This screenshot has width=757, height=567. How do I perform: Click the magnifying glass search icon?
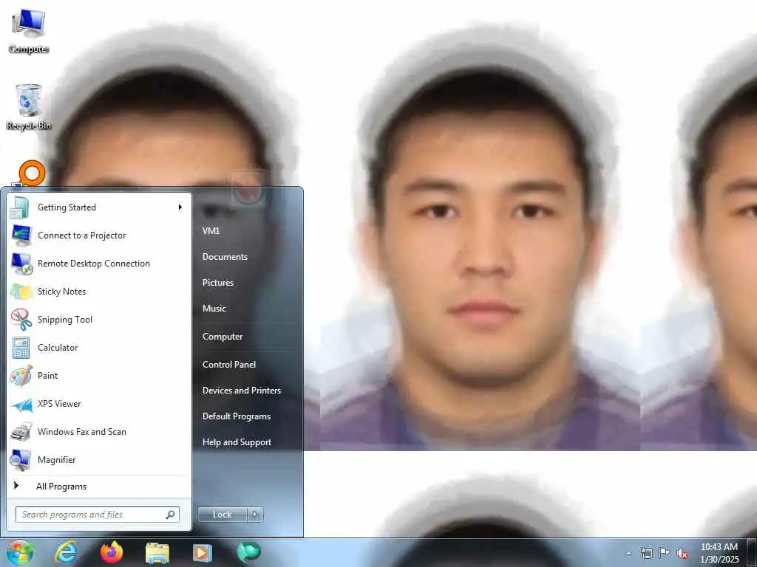point(171,515)
